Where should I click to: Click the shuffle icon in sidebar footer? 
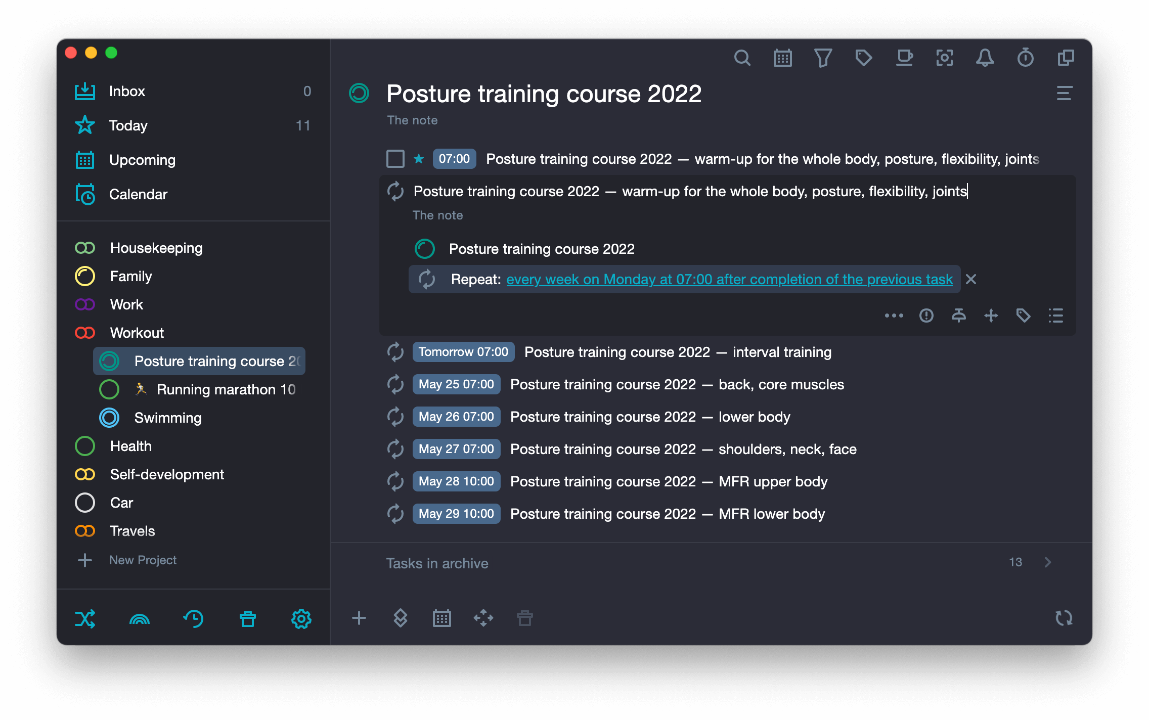click(x=85, y=618)
